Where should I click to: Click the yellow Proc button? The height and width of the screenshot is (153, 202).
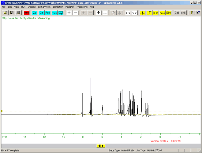(162, 13)
